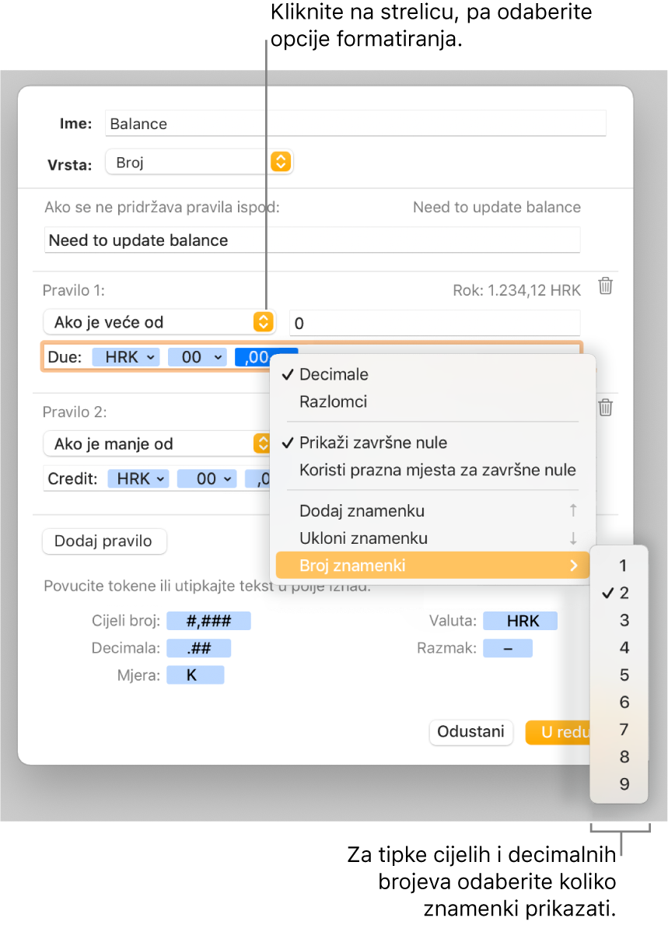Screen dimensions: 668x925
Task: Choose 'Dodaj znamenku' menu item
Action: tap(433, 511)
